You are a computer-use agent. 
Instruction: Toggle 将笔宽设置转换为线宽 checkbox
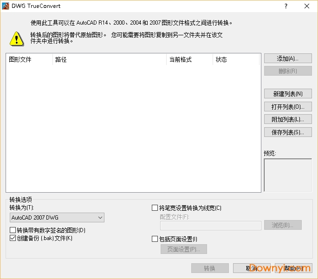155,208
